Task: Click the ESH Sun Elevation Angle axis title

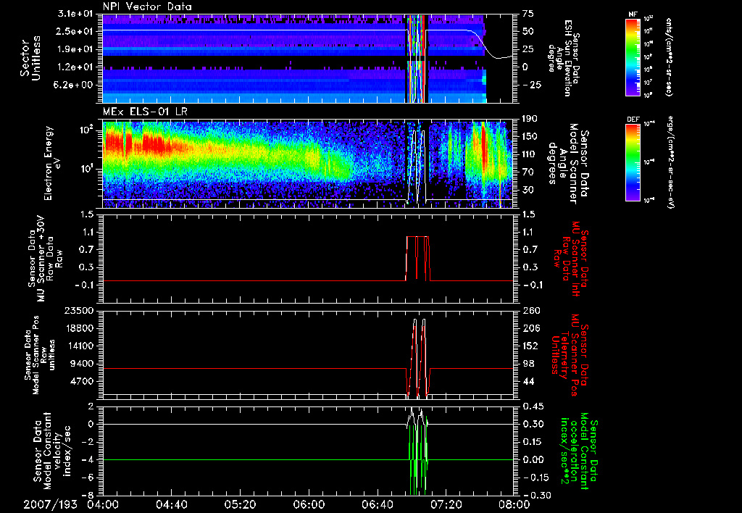Action: [564, 58]
